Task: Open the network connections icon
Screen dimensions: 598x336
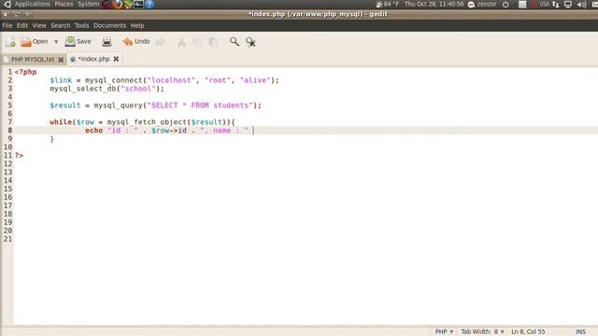Action: tap(556, 4)
